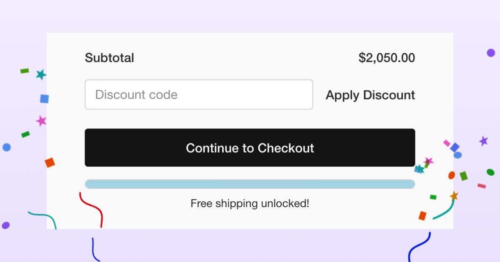Click the teal square beside the button edge
This screenshot has height=262, width=500.
pos(419,169)
